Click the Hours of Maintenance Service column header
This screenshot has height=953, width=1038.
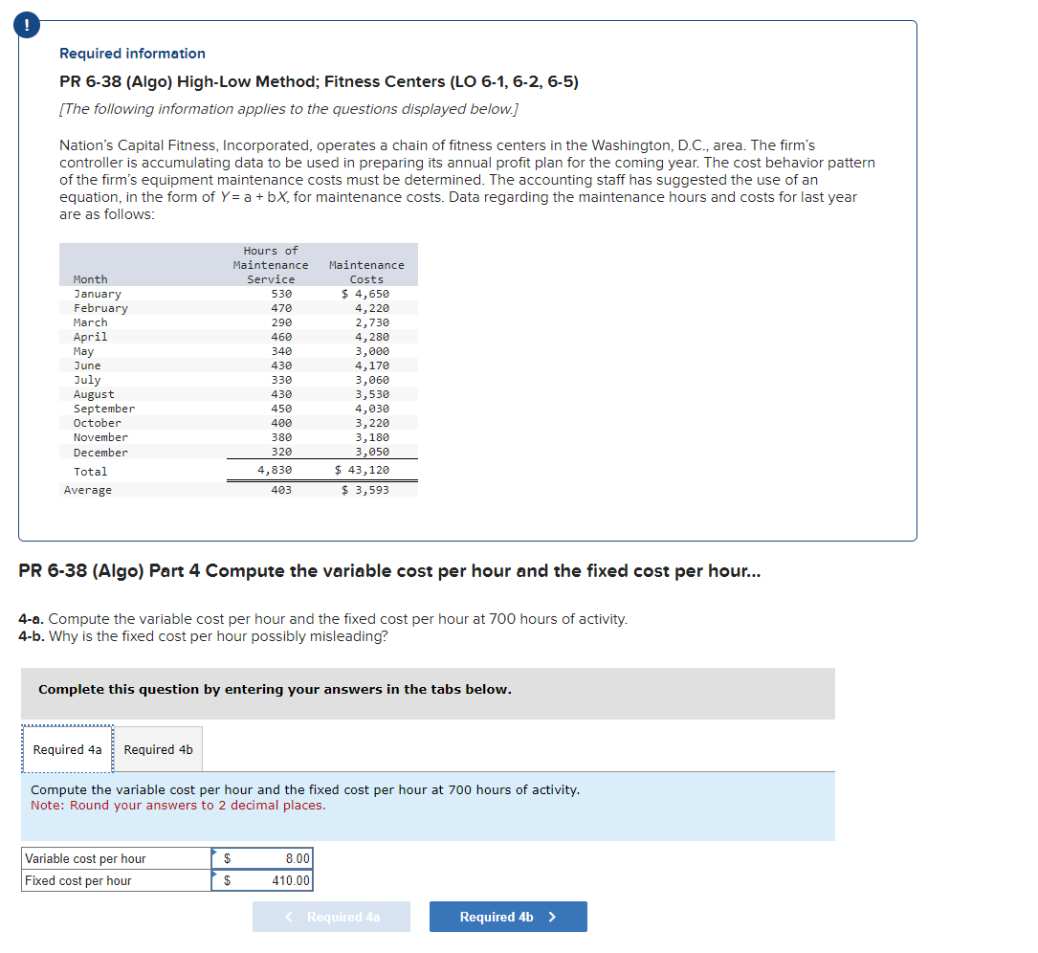pos(271,264)
